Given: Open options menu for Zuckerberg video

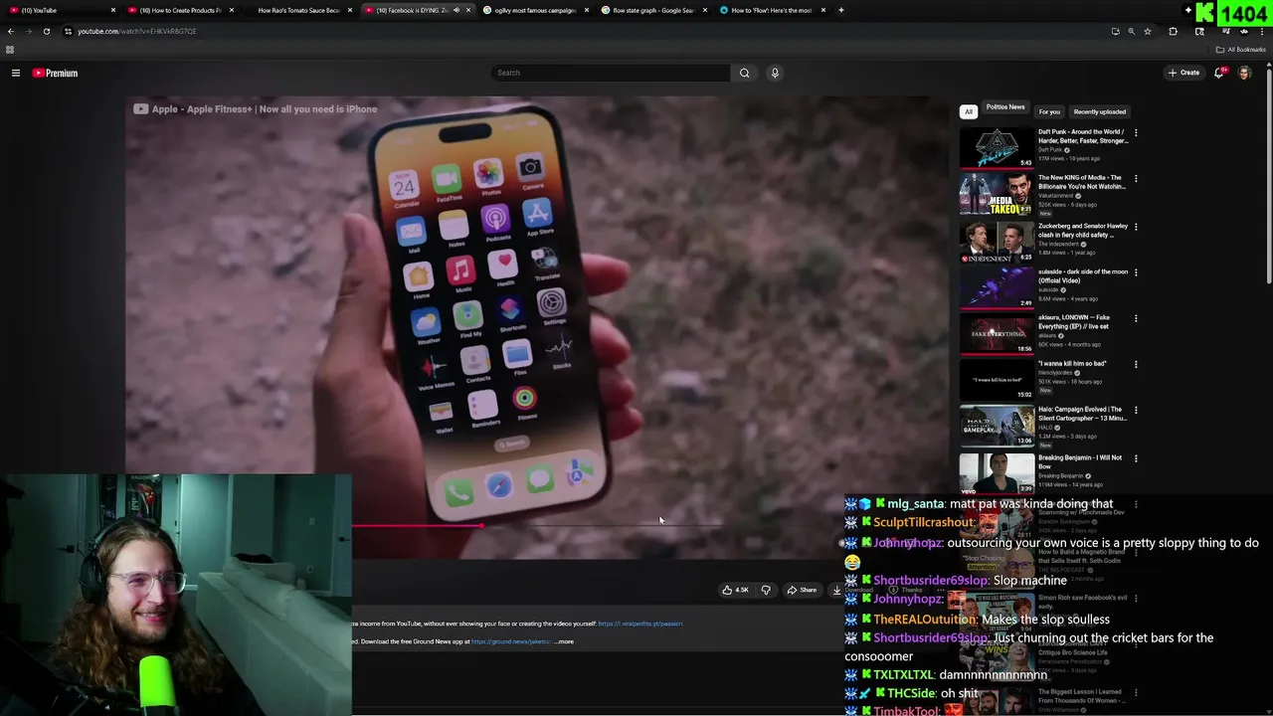Looking at the screenshot, I should coord(1136,227).
